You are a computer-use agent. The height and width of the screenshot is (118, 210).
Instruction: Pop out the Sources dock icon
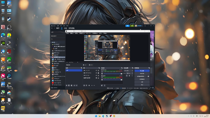coord(99,68)
